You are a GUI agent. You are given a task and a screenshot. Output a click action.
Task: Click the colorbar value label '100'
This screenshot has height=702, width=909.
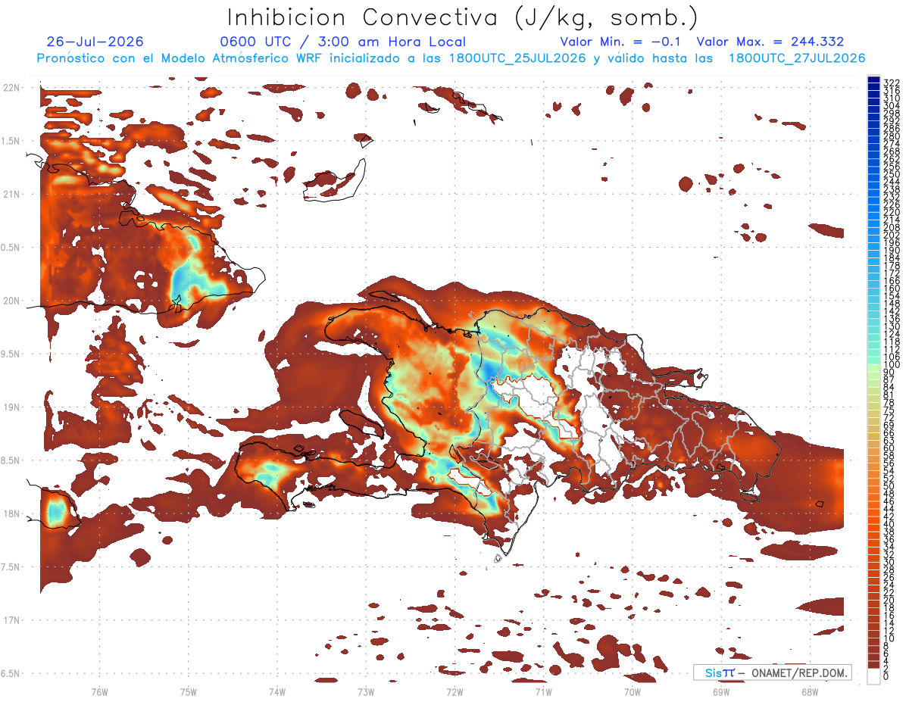pyautogui.click(x=891, y=365)
